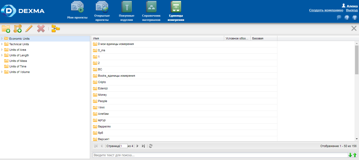
Task: Select the баррелях folder row
Action: click(184, 126)
